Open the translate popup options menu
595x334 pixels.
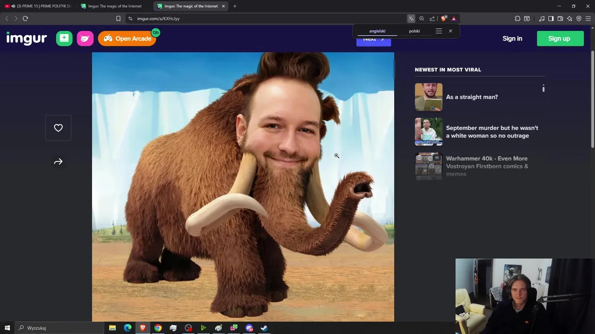click(x=439, y=31)
